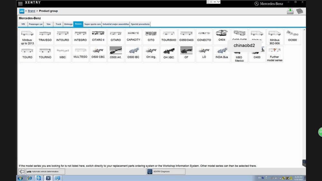Select the TRAVEGO bus model
The height and width of the screenshot is (181, 322).
point(45,37)
